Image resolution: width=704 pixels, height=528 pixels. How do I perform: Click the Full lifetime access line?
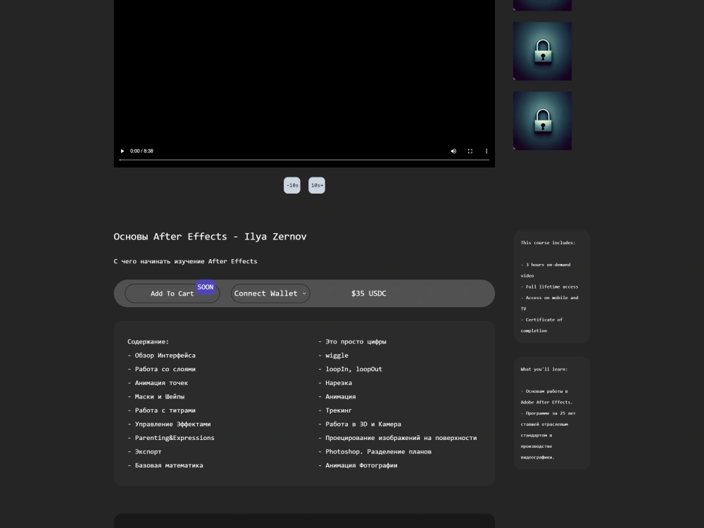(550, 287)
